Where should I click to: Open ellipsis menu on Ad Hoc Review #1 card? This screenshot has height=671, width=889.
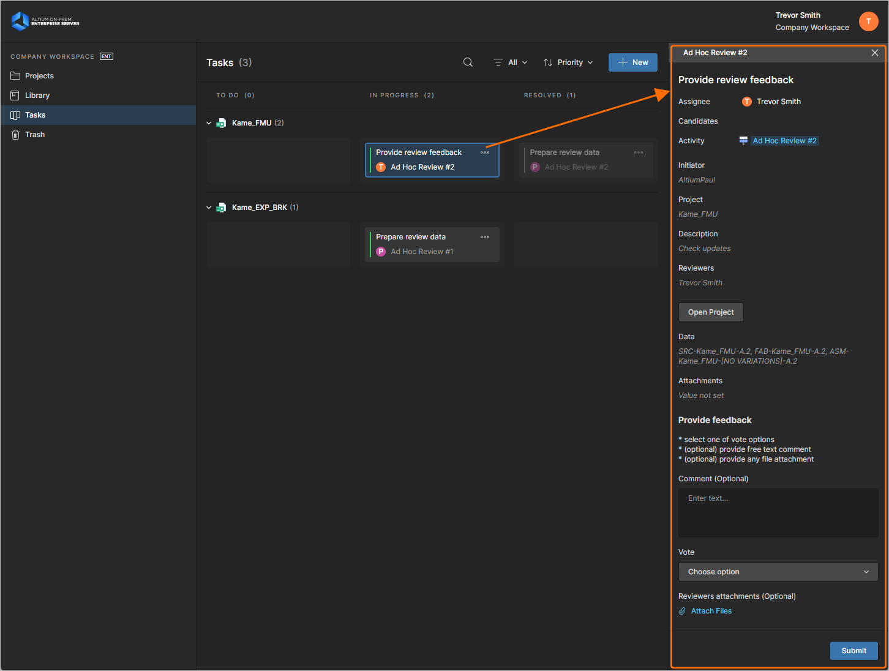485,237
